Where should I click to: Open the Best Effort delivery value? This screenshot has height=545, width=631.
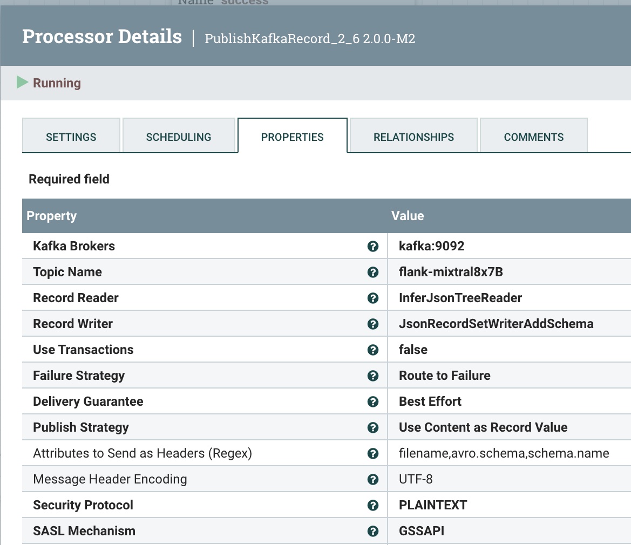[x=430, y=402]
